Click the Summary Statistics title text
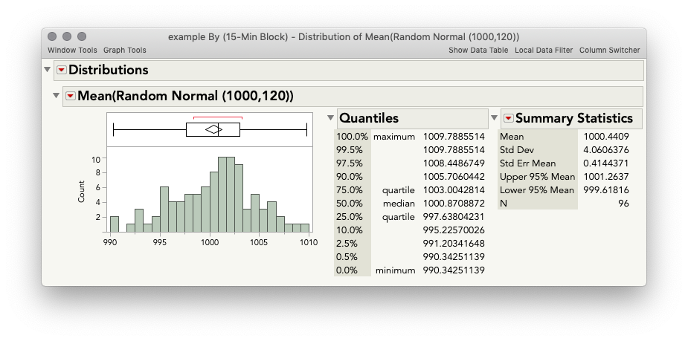Viewport: 688px width, 341px height. (574, 118)
